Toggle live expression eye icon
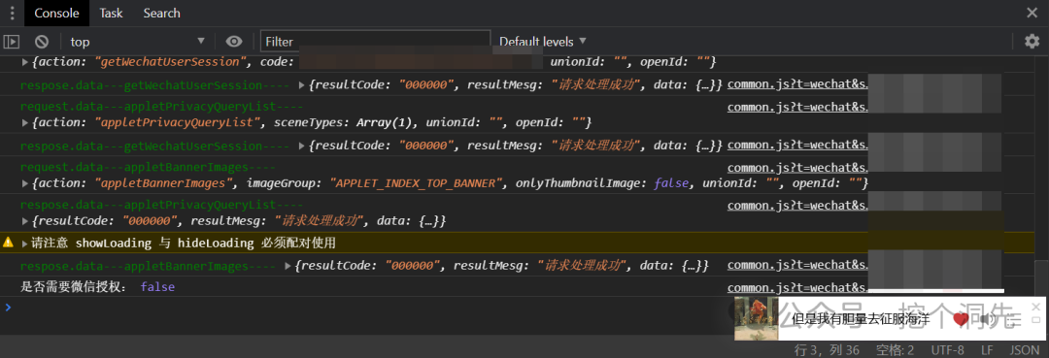Image resolution: width=1049 pixels, height=358 pixels. [x=233, y=42]
